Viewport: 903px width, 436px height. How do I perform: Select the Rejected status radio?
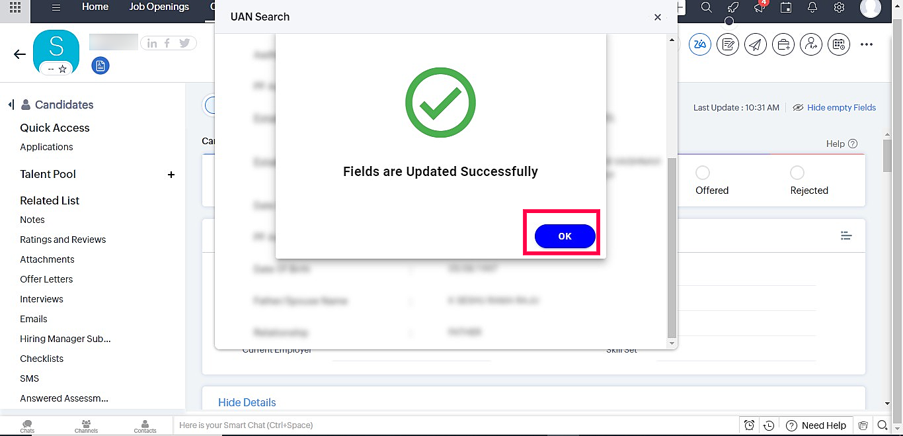(x=797, y=173)
